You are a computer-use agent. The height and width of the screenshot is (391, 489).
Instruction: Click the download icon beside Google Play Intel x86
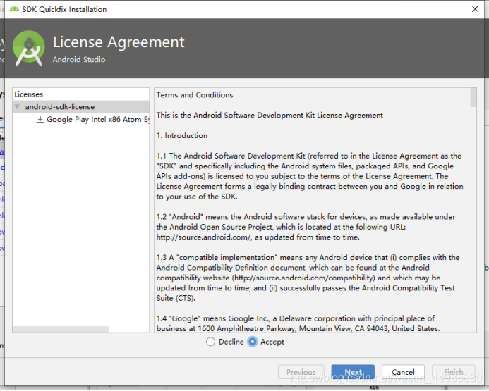(40, 120)
